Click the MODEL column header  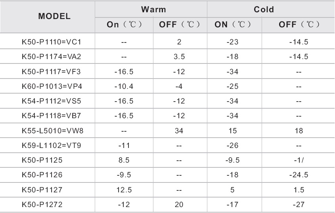click(x=54, y=16)
